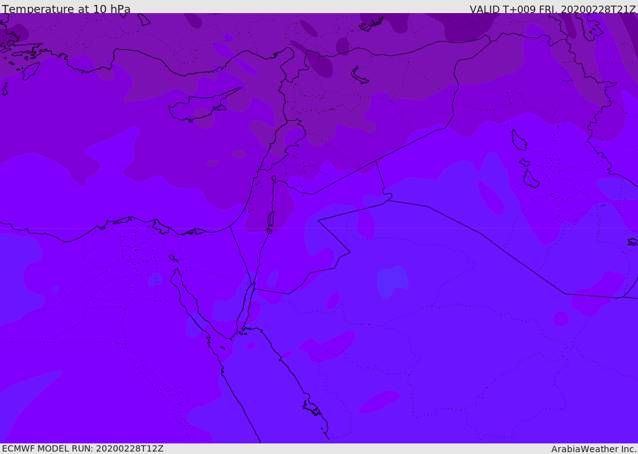Click the island of Cyprus

tap(198, 108)
